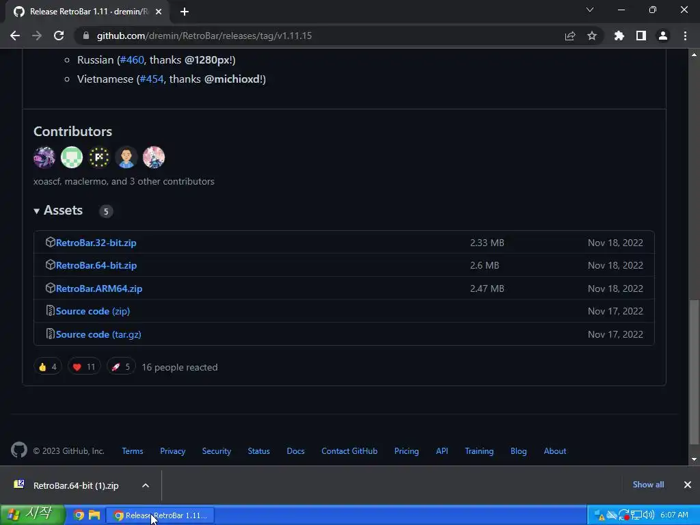Screen dimensions: 700x525
Task: Collapse the Assets section triangle
Action: [37, 211]
